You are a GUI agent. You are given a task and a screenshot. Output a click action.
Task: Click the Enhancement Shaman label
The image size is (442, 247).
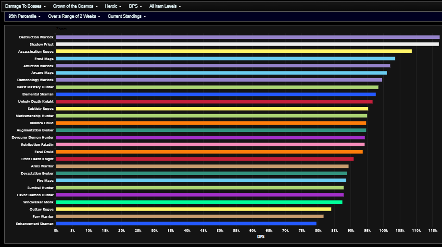pyautogui.click(x=35, y=223)
